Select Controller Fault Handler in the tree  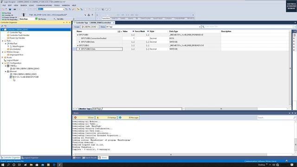click(19, 35)
